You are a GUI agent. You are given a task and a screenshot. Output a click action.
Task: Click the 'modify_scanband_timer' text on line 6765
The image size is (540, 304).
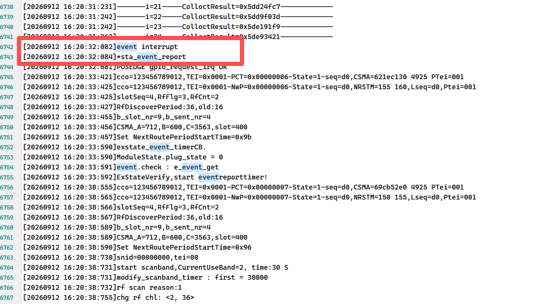tap(160, 277)
